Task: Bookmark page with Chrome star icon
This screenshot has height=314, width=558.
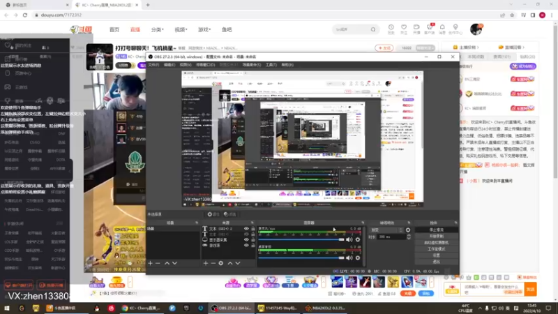Action: point(512,15)
